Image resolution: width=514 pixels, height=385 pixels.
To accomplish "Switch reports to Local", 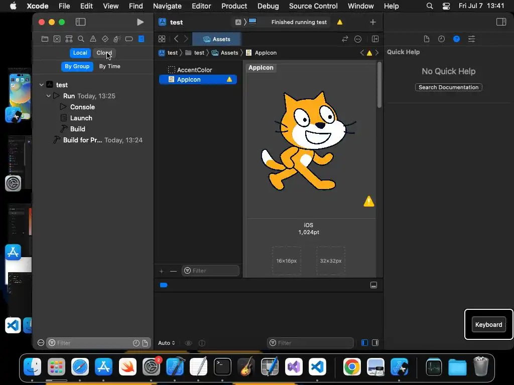I will click(80, 53).
